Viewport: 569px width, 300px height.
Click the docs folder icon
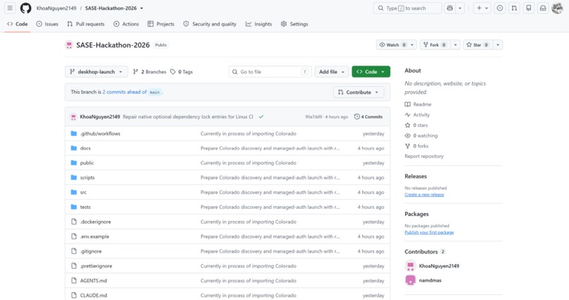[73, 148]
